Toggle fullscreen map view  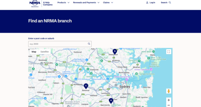click(x=169, y=52)
